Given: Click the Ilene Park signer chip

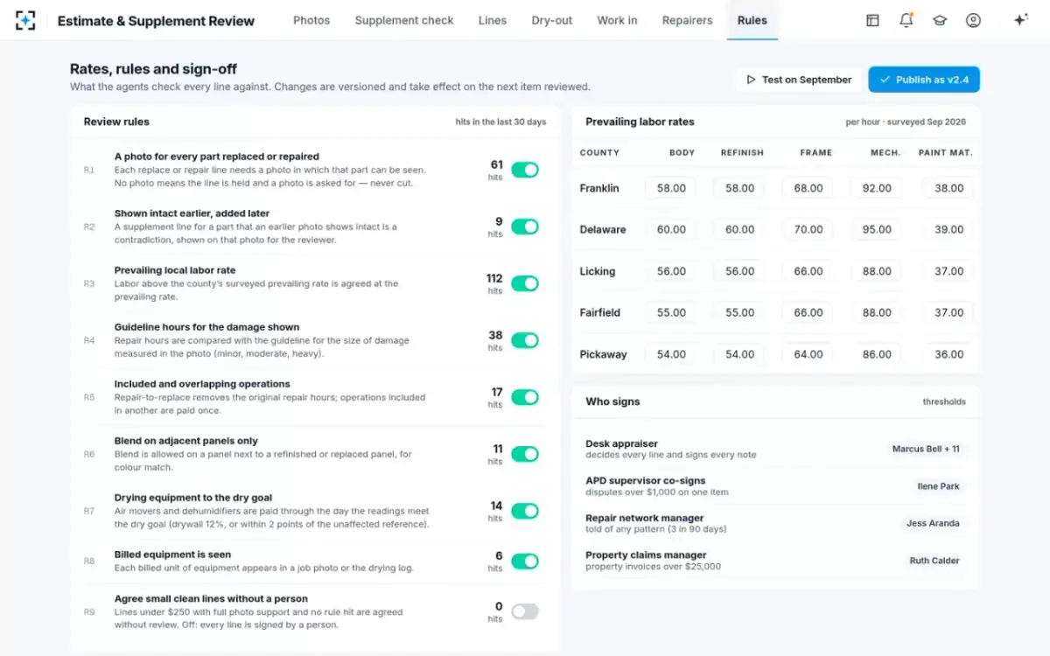Looking at the screenshot, I should [x=938, y=486].
